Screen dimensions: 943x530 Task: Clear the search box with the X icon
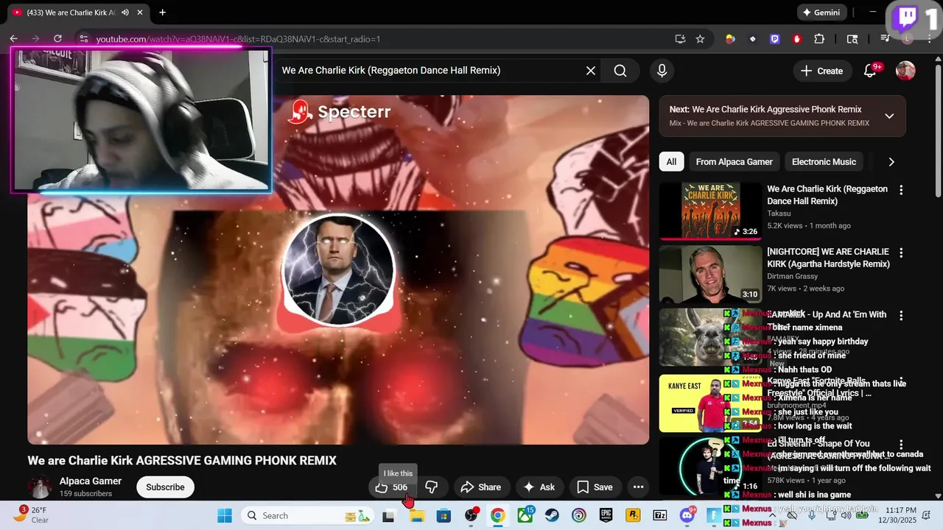point(590,71)
